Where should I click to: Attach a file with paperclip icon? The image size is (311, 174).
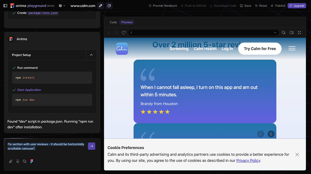pos(11,161)
